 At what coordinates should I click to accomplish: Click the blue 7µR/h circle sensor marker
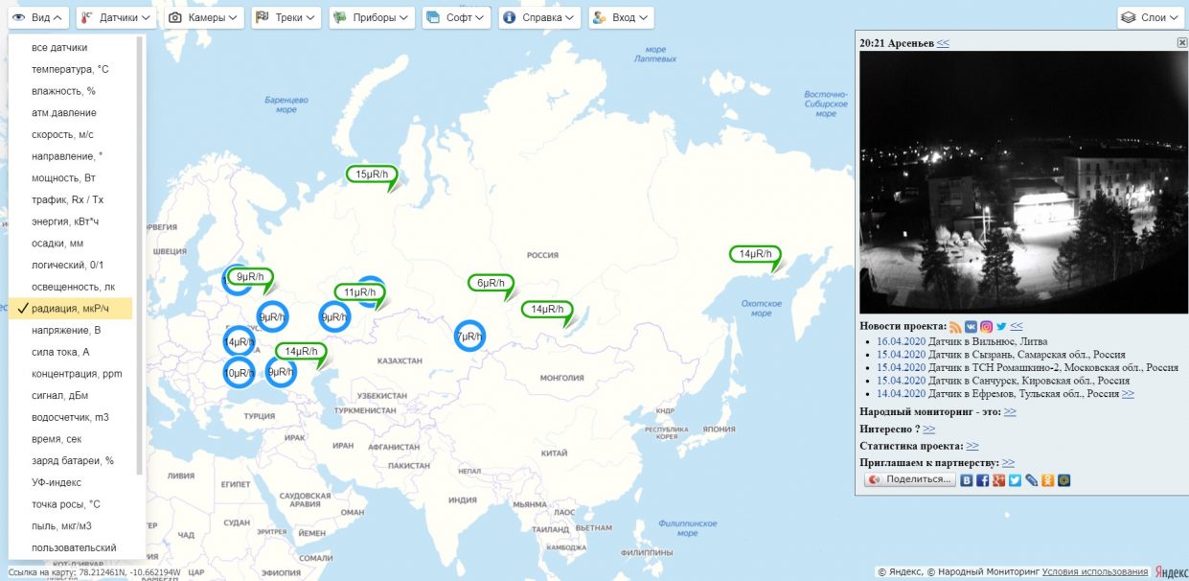pyautogui.click(x=469, y=337)
